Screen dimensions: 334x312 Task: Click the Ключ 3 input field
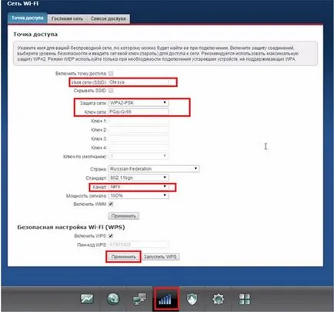click(x=139, y=138)
